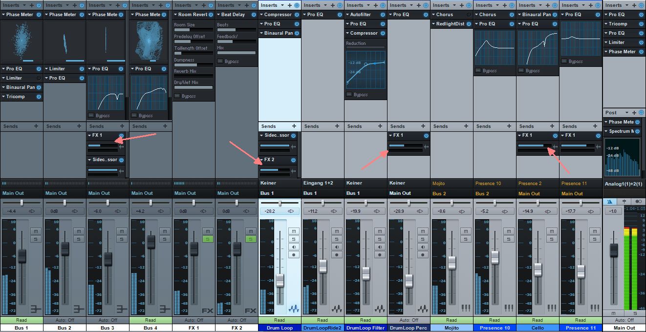The height and width of the screenshot is (332, 646).
Task: Open Analog1(1)+2(1) output selector on Main Out
Action: [624, 184]
